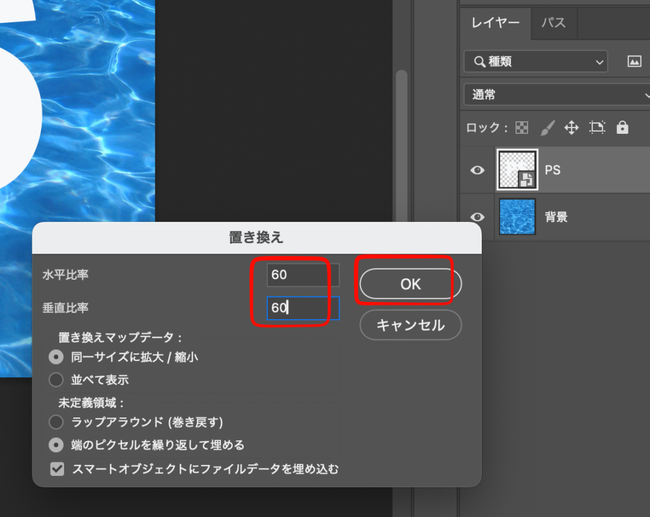The width and height of the screenshot is (650, 517).
Task: Uncheck スマートオブジェクトにファイルデータを埋め込む checkbox
Action: pyautogui.click(x=57, y=469)
